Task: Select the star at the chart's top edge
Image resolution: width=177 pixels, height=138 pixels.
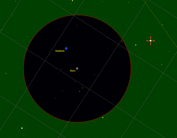Action: [x=72, y=1]
